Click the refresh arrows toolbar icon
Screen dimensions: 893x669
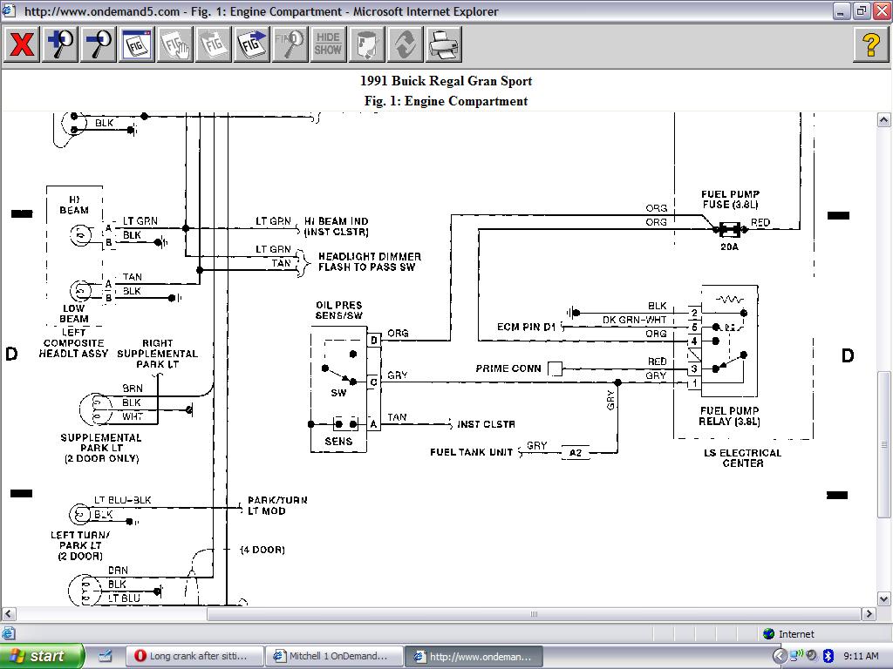405,44
